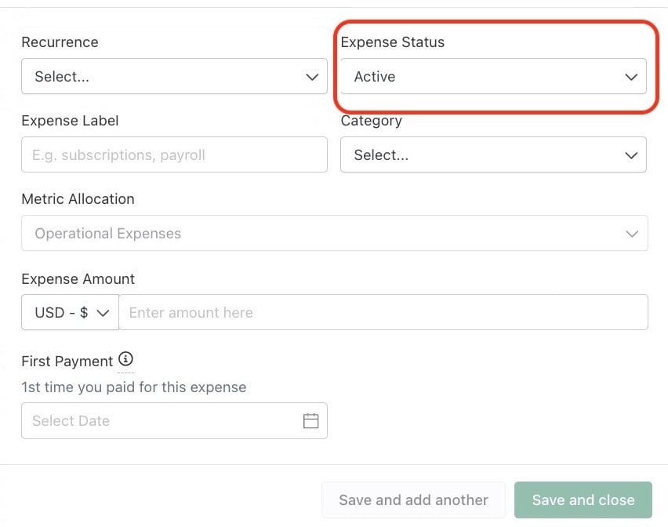Screen dimensions: 668x527
Task: Click the Expense Status chevron arrow
Action: click(x=631, y=77)
